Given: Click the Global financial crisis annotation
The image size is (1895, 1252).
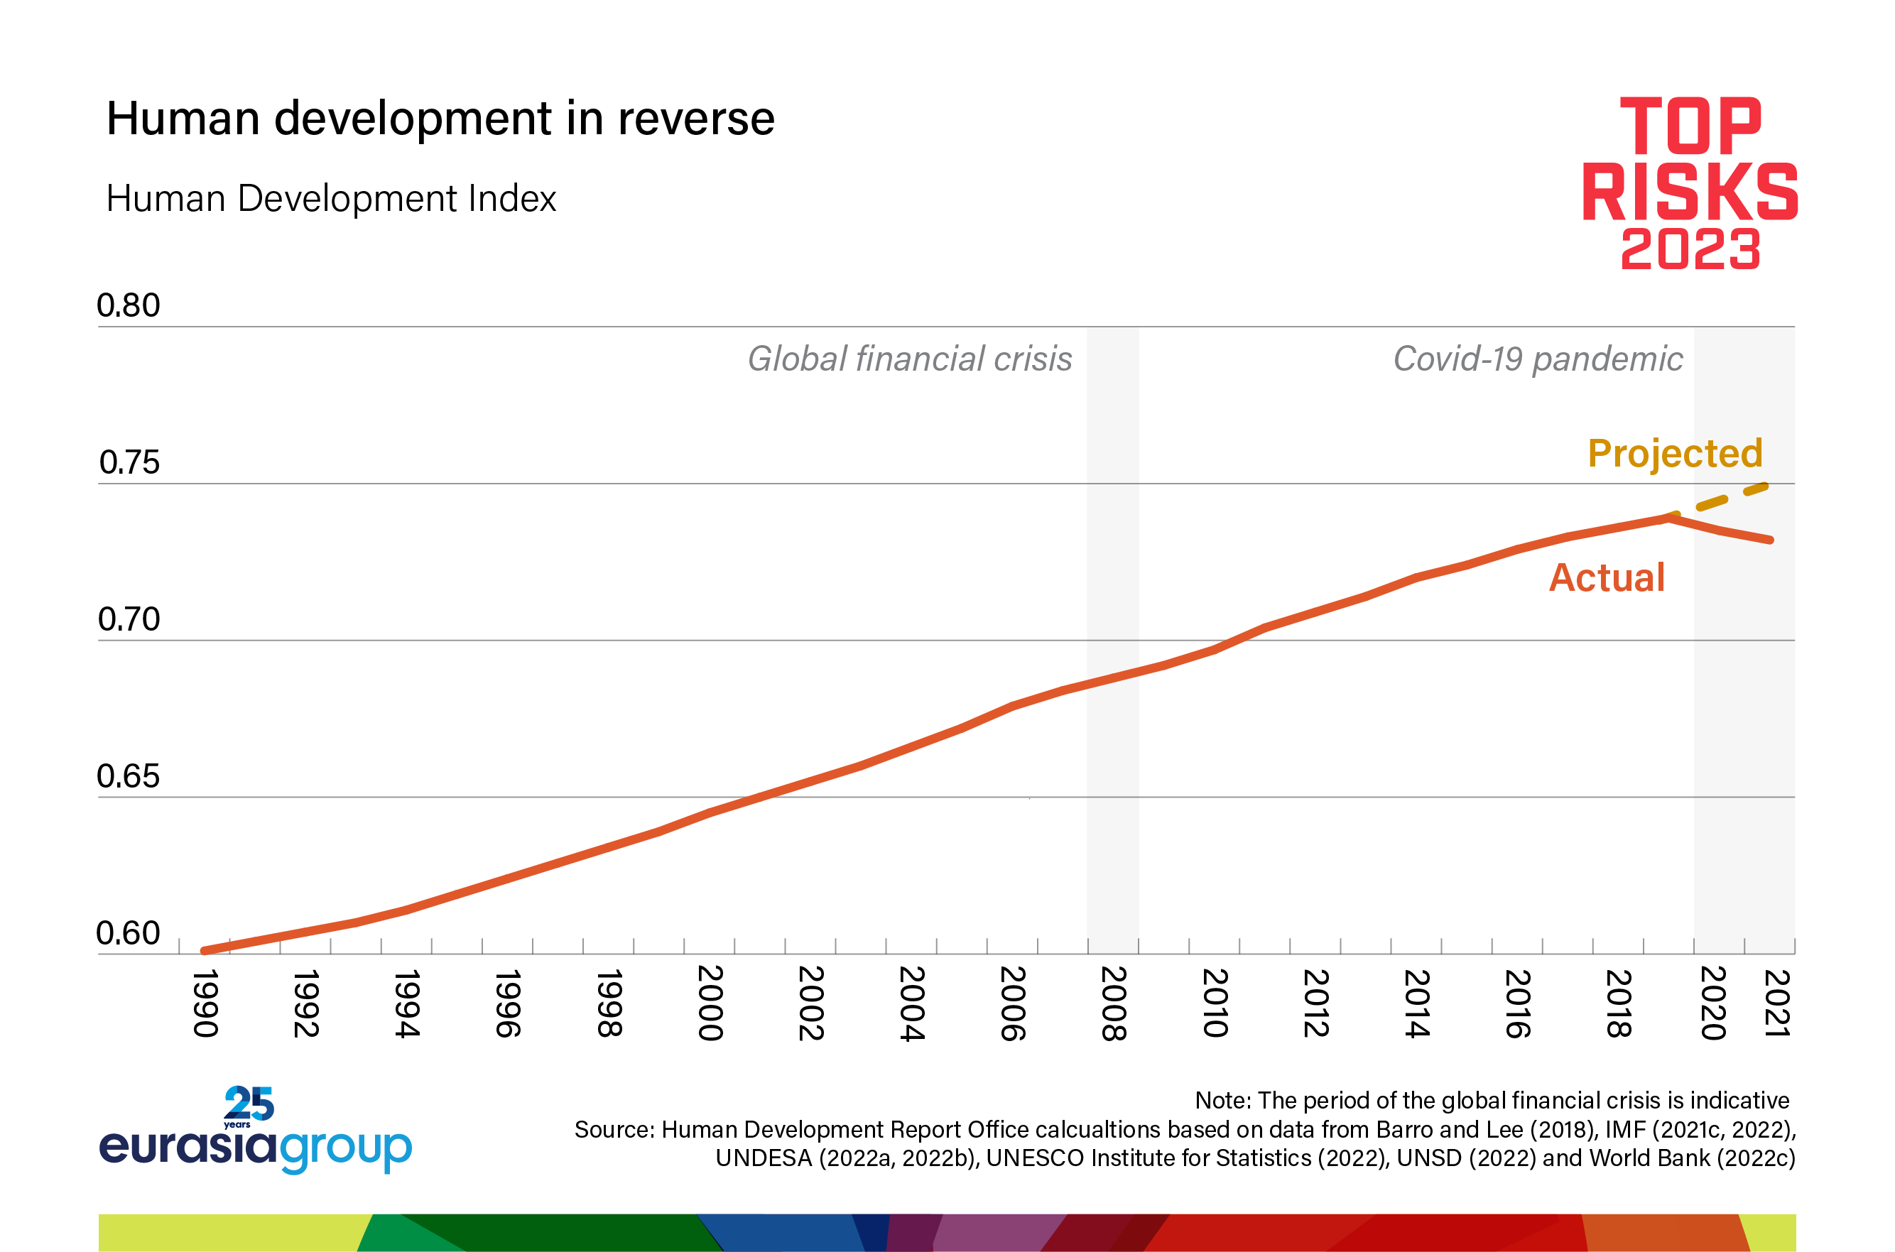Looking at the screenshot, I should pos(910,359).
